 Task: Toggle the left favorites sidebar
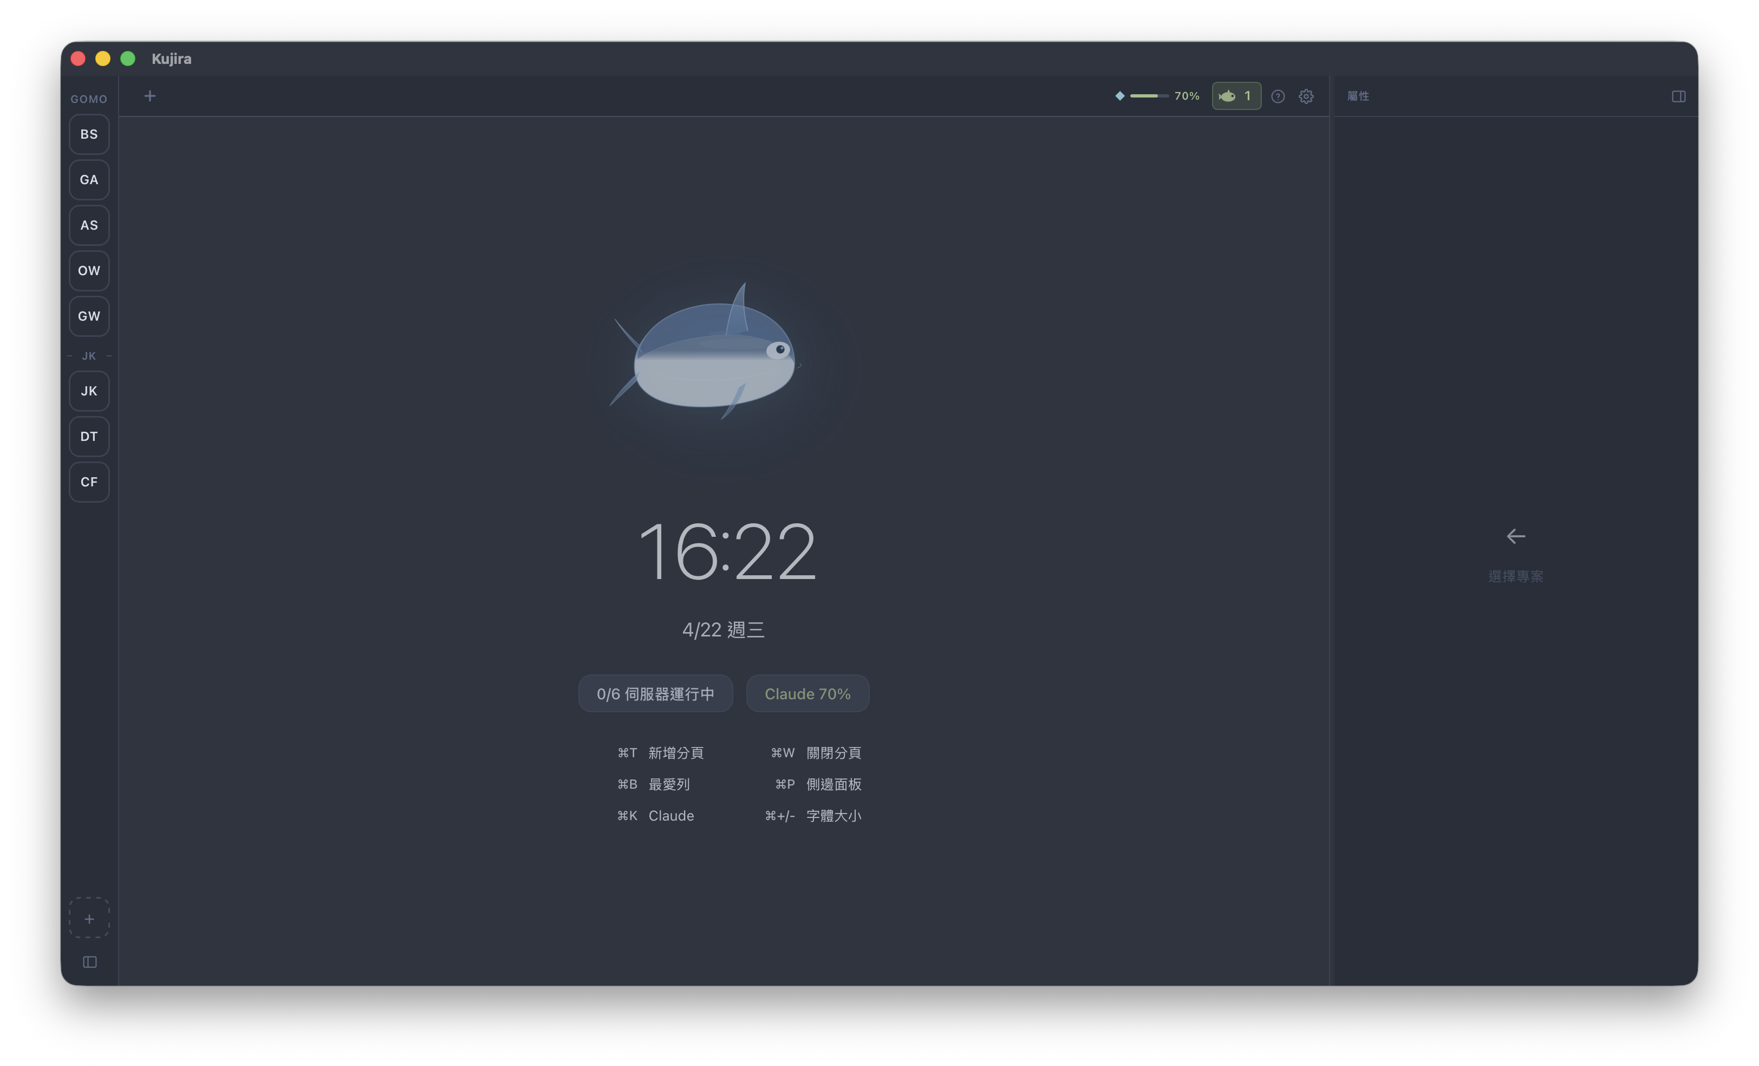pyautogui.click(x=90, y=962)
